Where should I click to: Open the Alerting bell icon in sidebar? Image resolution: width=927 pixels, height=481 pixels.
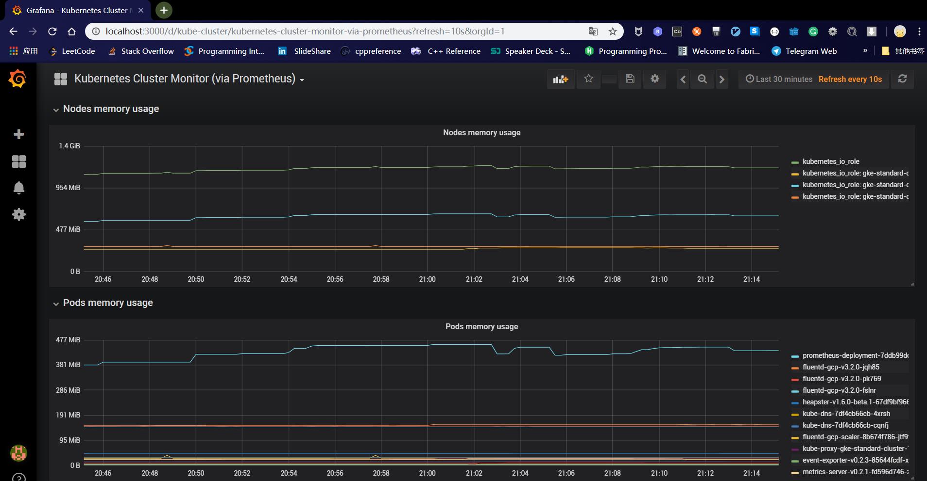coord(18,188)
